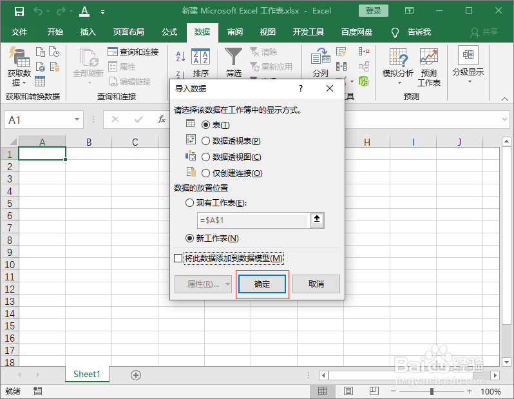Click the Tell Me lightbulb icon
Viewport: 514px width, 399px height.
395,32
